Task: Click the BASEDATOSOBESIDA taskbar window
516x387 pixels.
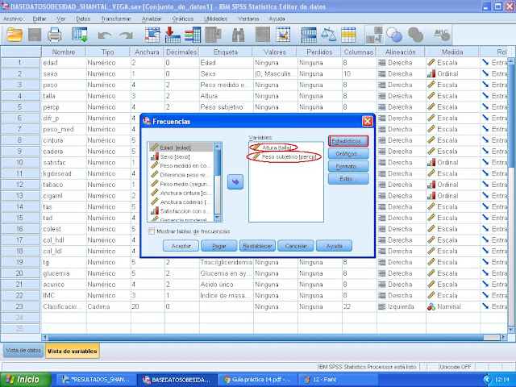Action: coord(177,380)
